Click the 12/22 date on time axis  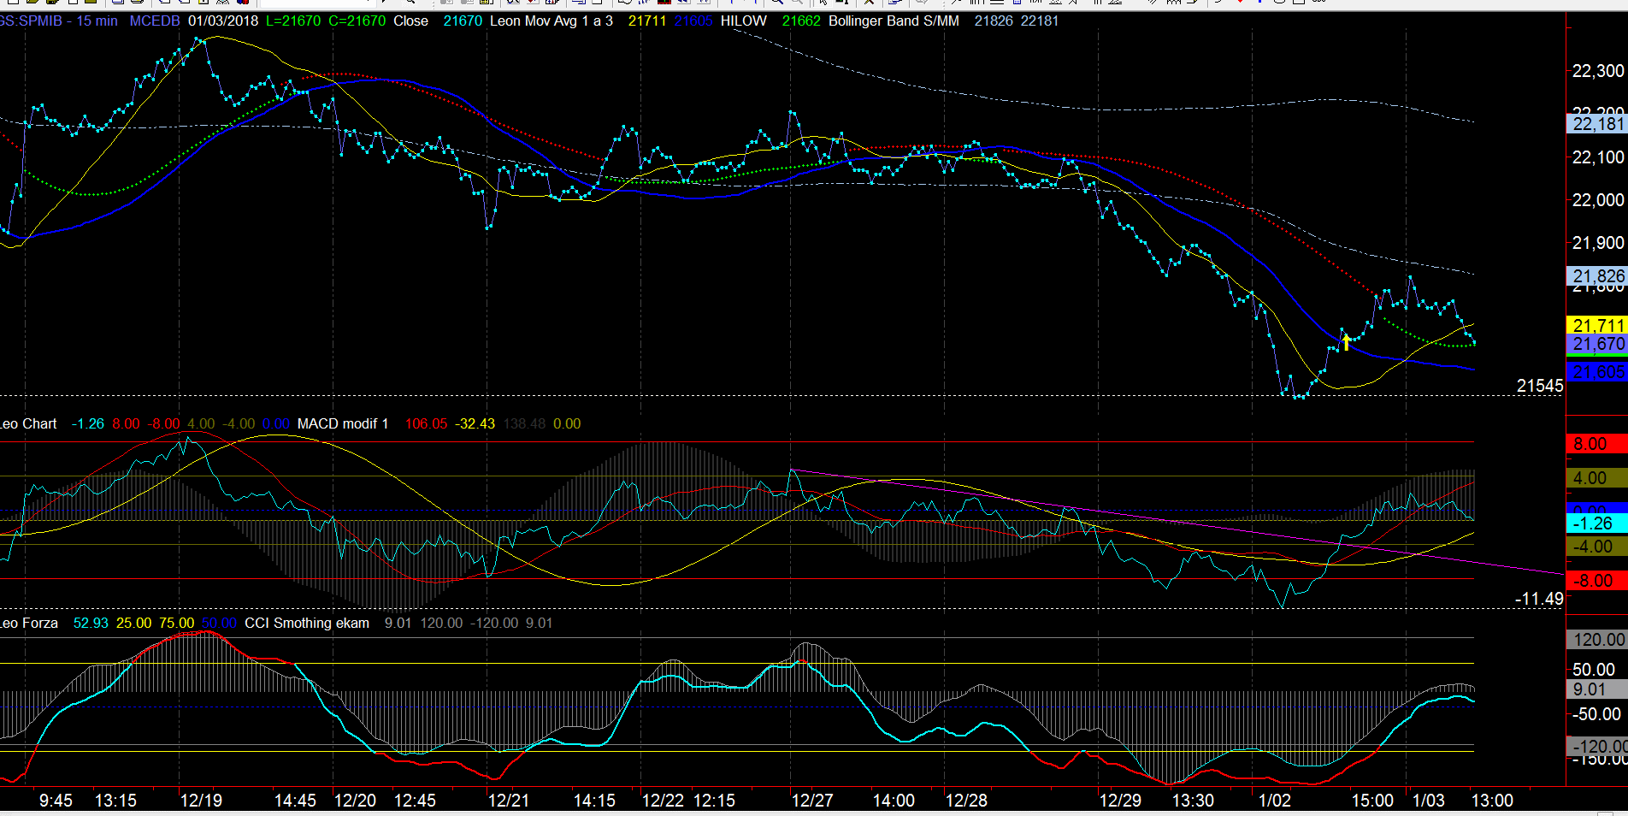(x=663, y=801)
